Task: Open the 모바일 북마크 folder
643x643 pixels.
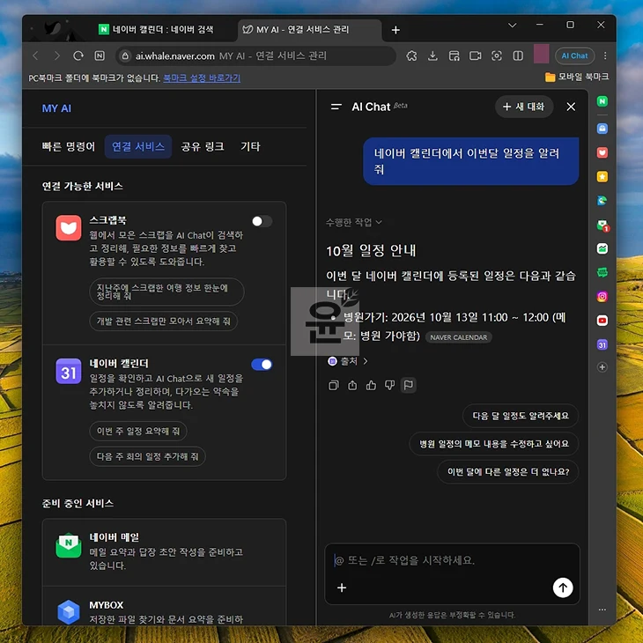Action: pyautogui.click(x=577, y=78)
